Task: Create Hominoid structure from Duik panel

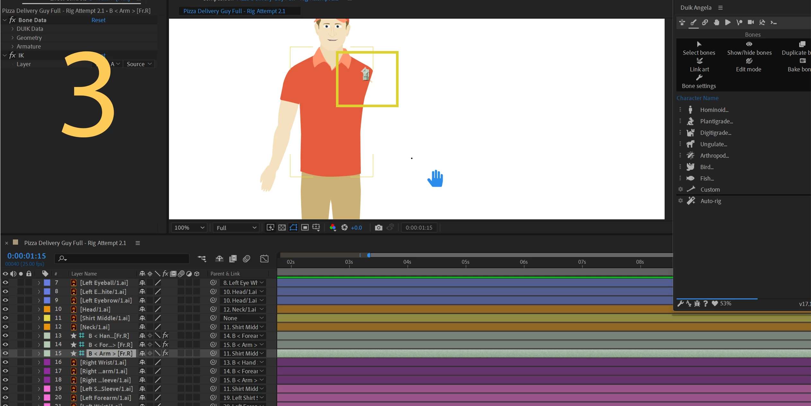Action: tap(714, 110)
